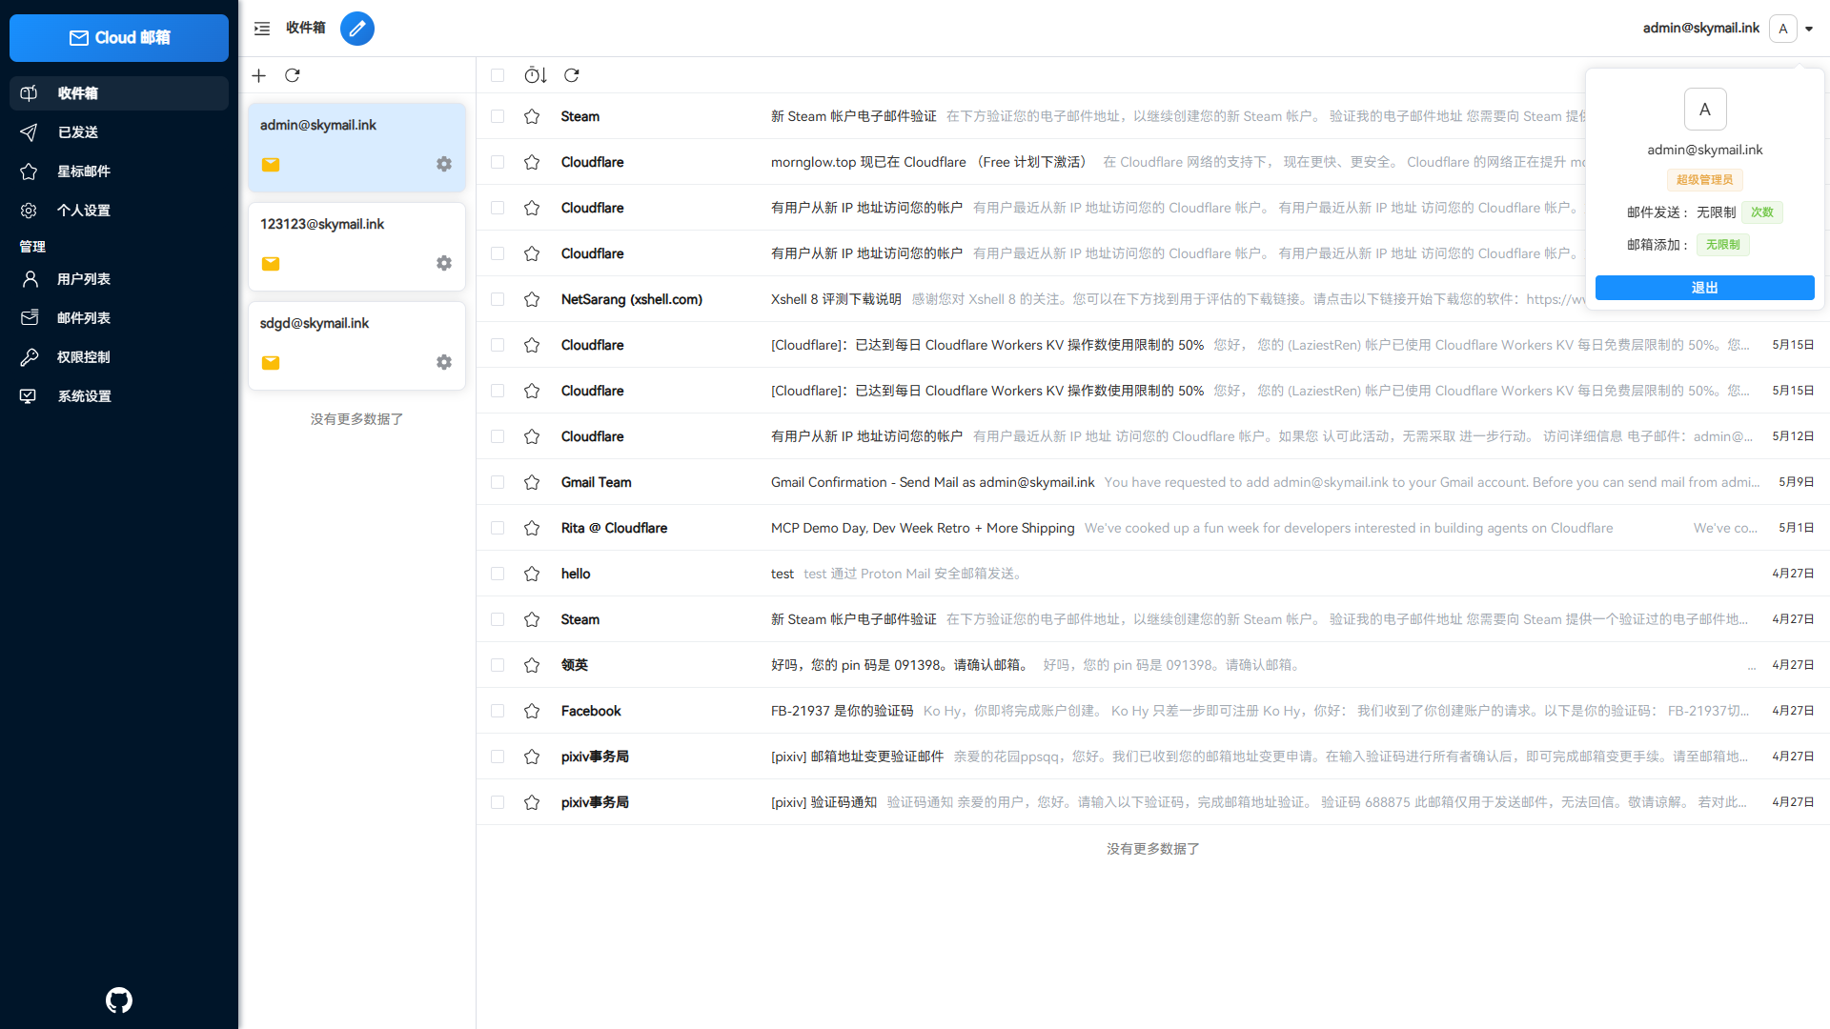Star the Rita @ Cloudflare email
The image size is (1830, 1029).
point(532,528)
